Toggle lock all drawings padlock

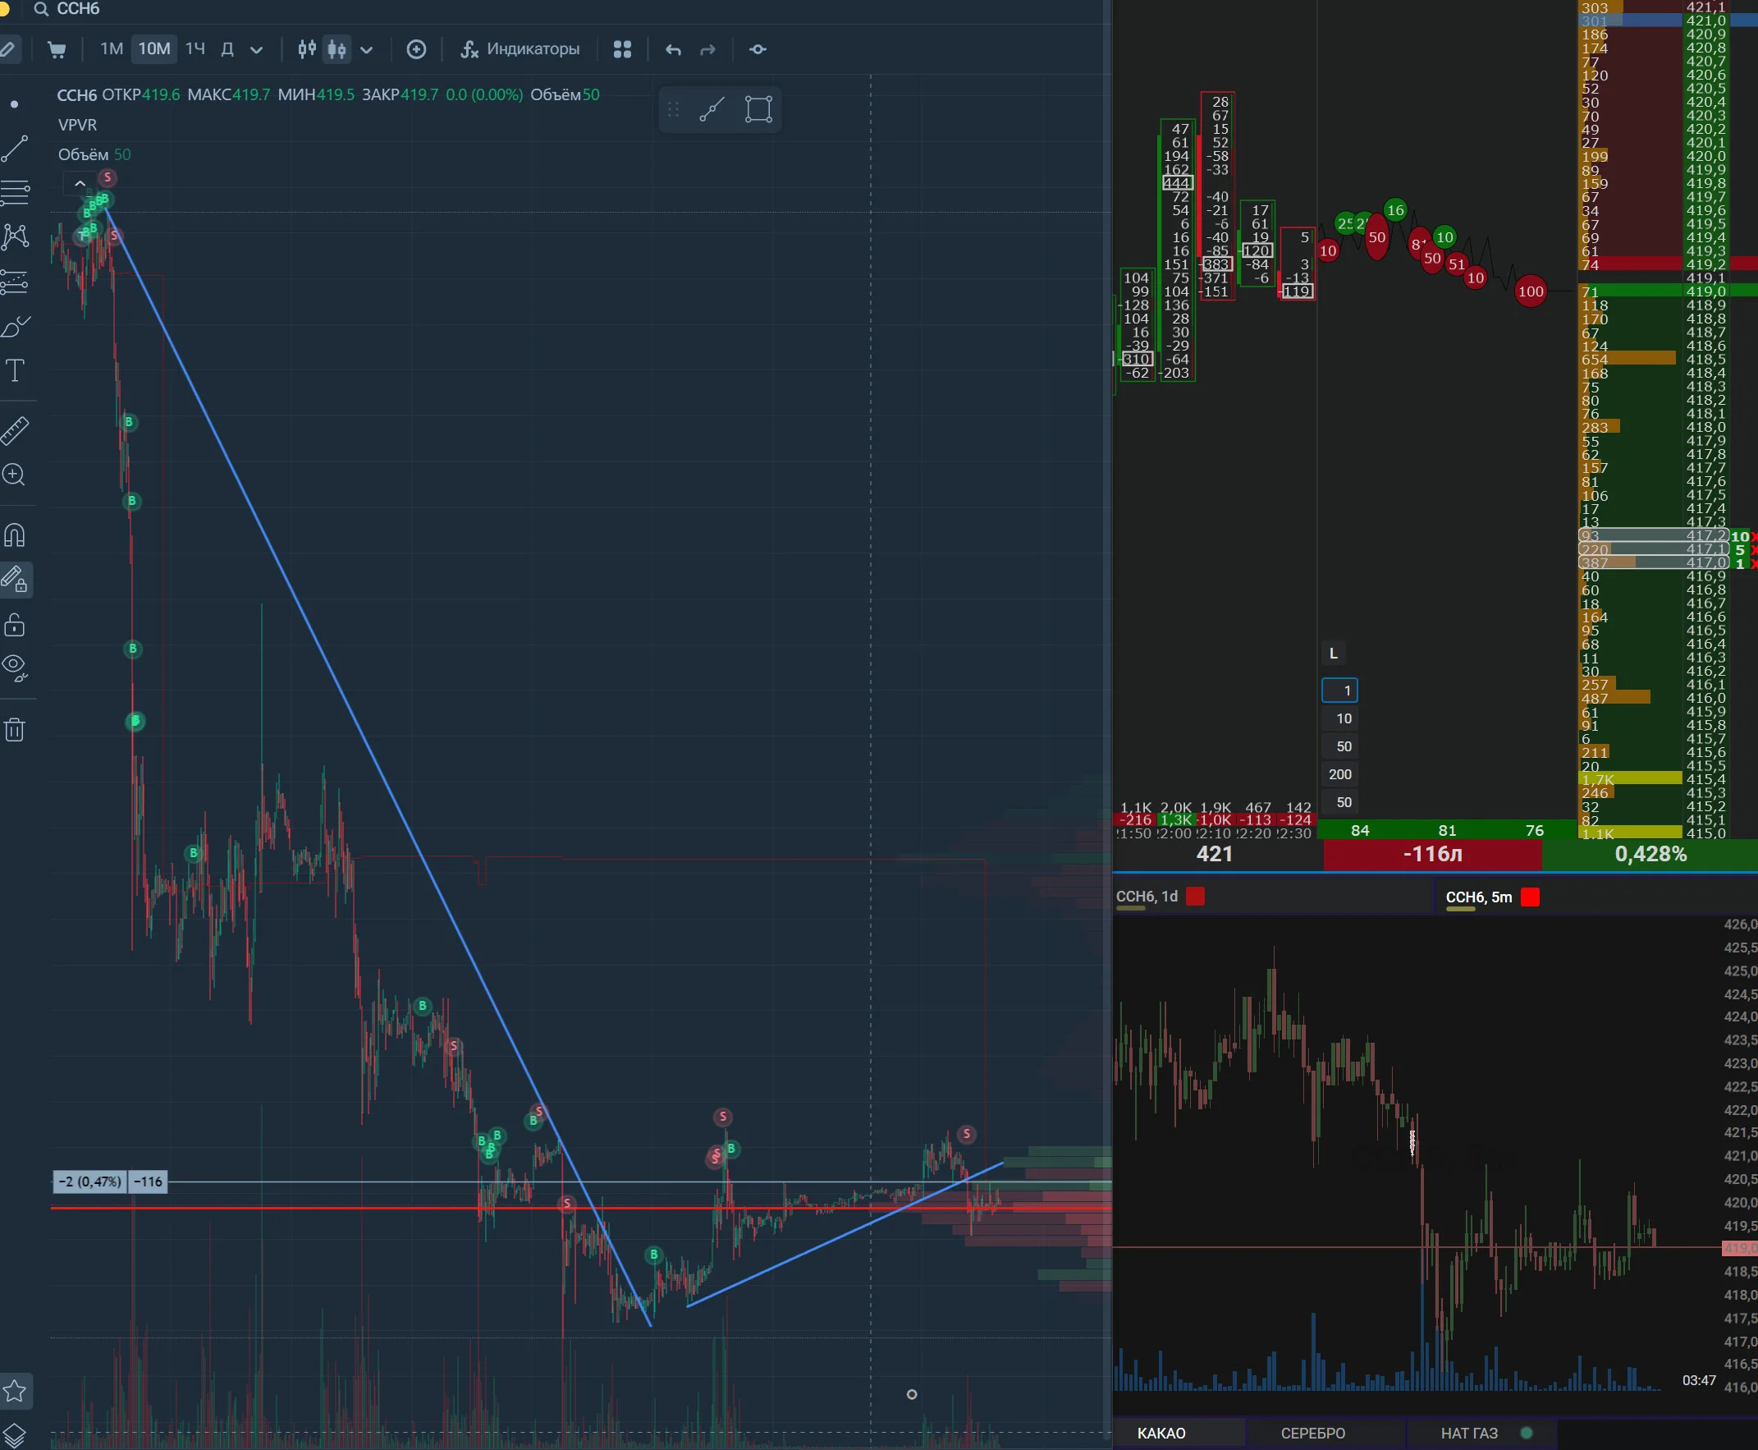(14, 625)
